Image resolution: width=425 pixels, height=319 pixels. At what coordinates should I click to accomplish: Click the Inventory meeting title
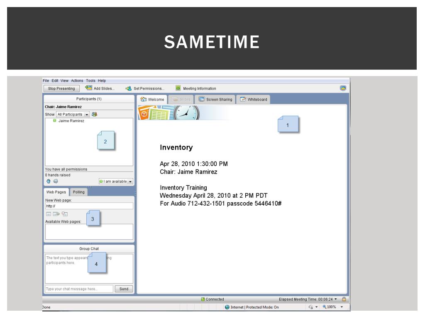[x=176, y=147]
